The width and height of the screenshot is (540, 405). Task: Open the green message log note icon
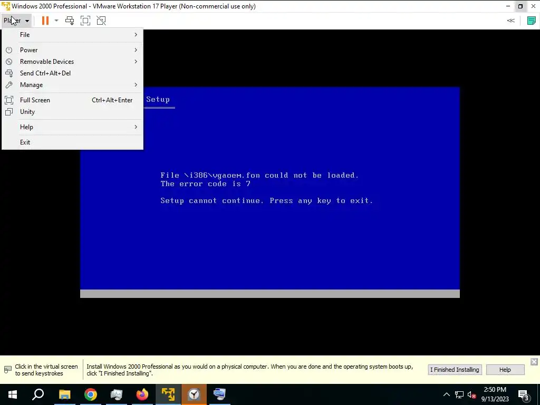point(532,21)
